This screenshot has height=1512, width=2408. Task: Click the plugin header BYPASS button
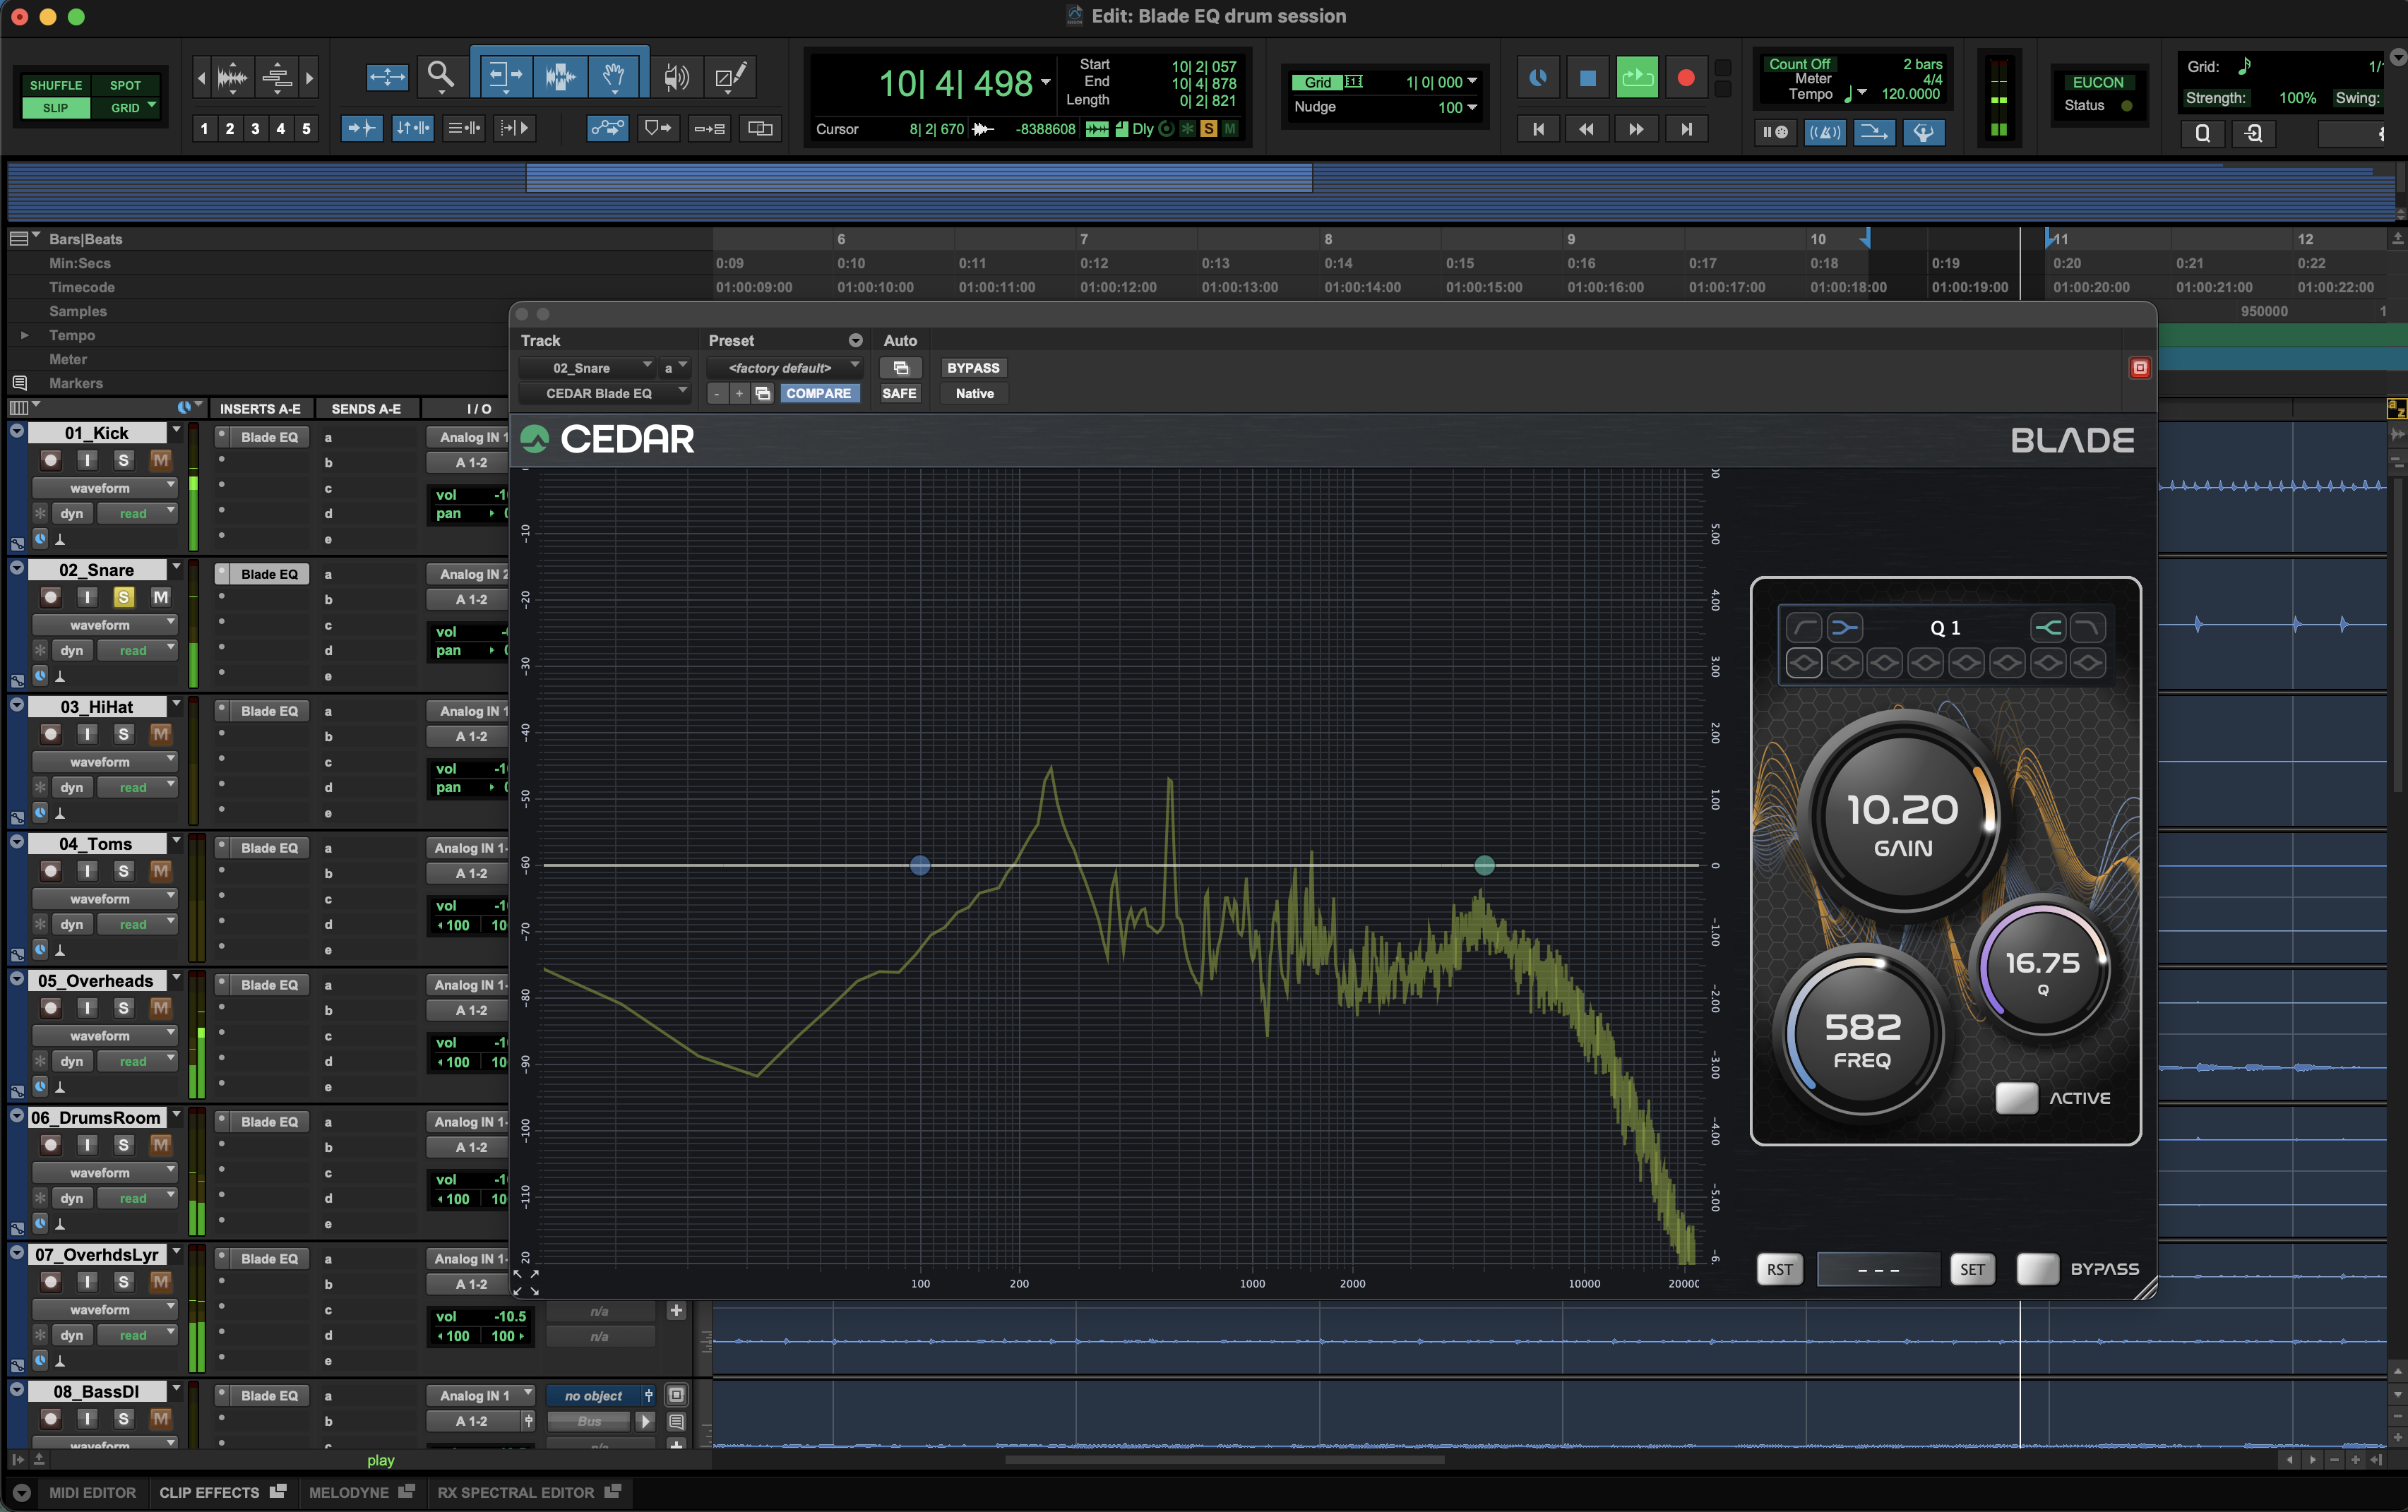973,368
